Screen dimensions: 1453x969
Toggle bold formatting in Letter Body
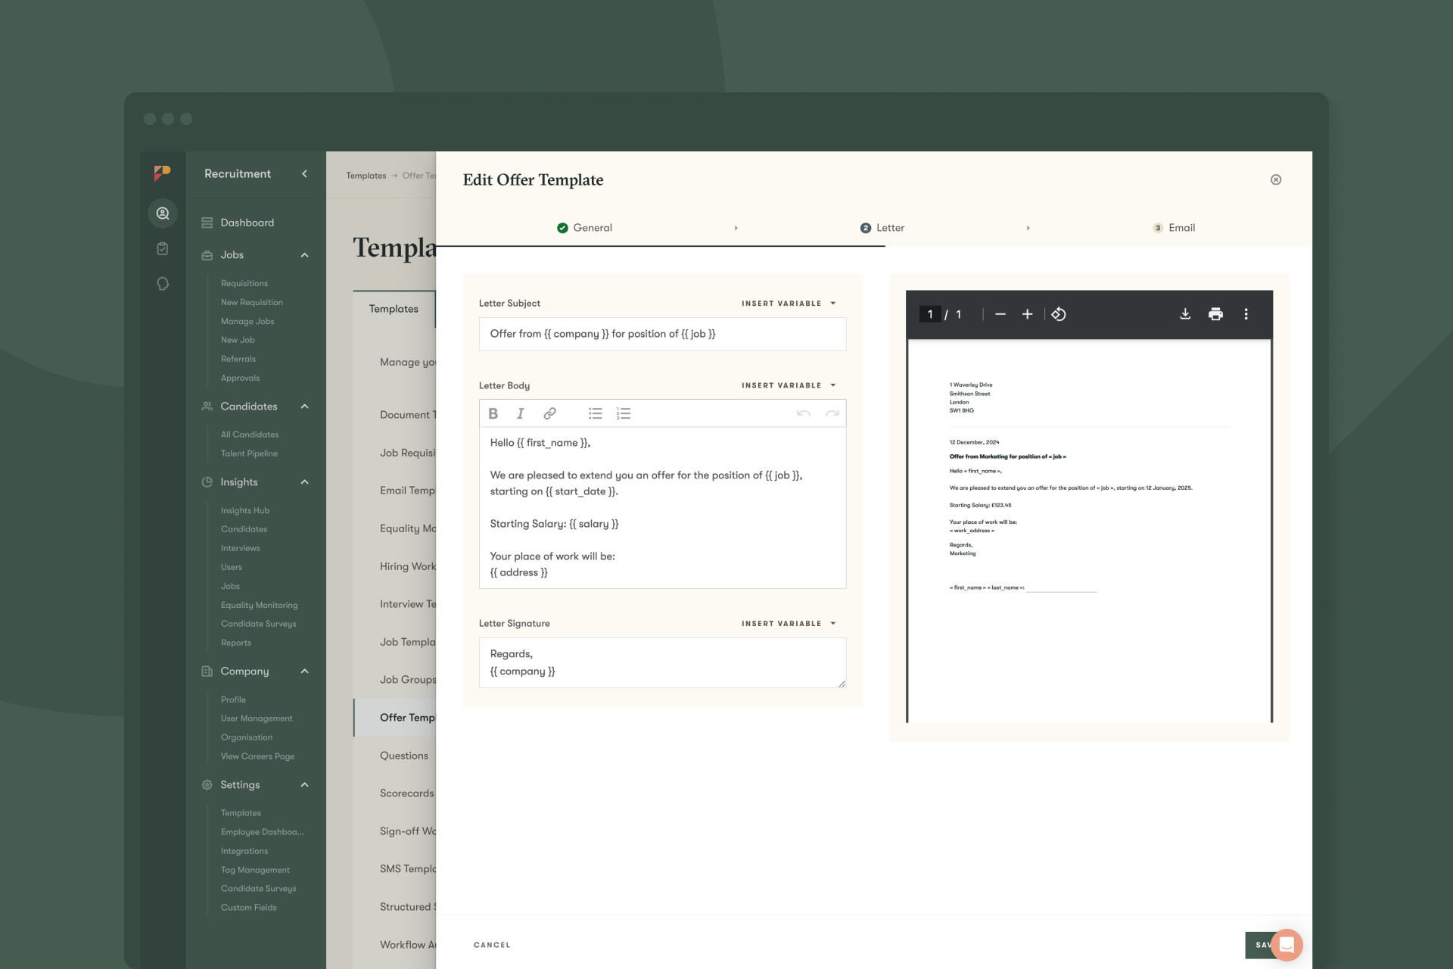[x=493, y=413]
